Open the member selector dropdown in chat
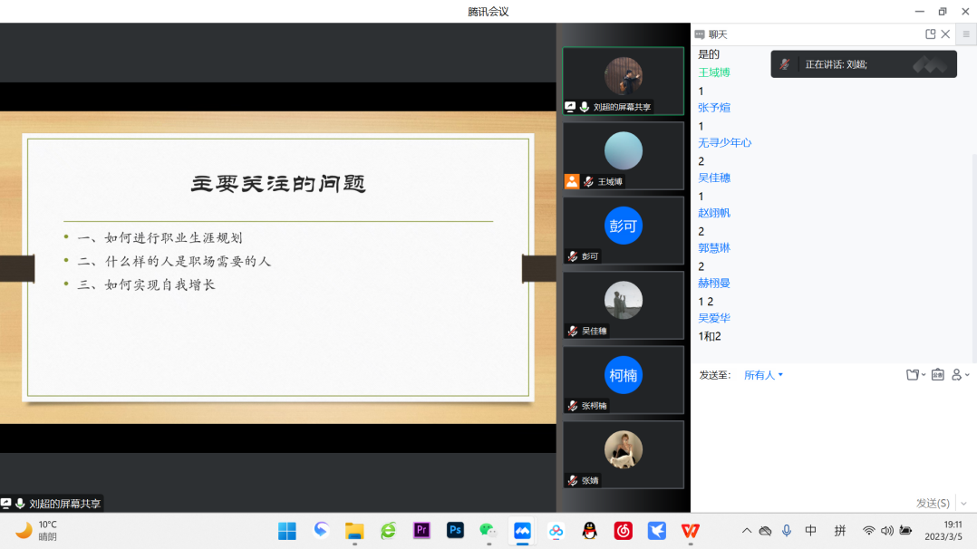The image size is (977, 549). [x=957, y=374]
